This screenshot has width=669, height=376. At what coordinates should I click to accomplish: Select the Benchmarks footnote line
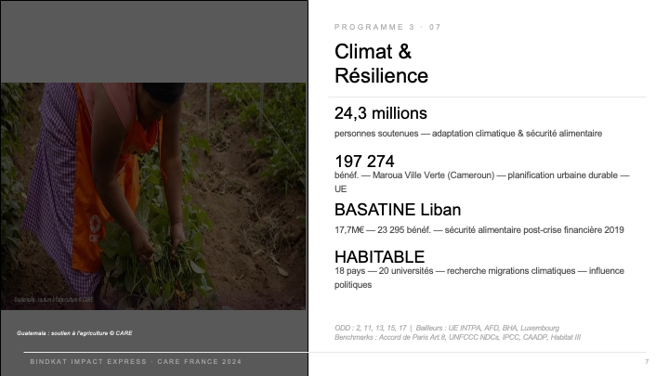coord(457,337)
